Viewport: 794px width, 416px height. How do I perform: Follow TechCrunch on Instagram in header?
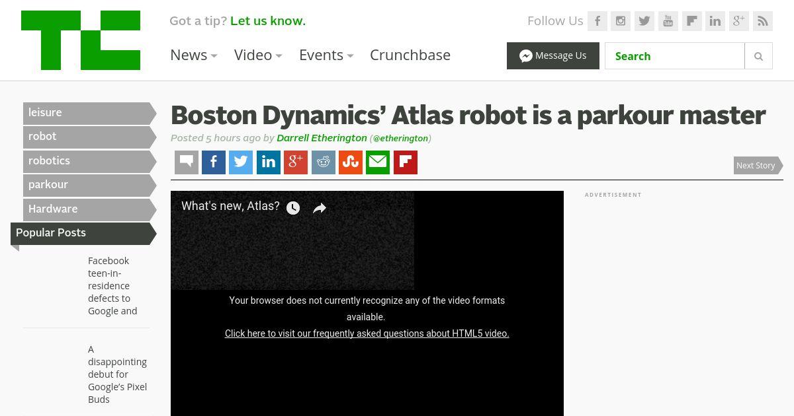click(x=621, y=21)
